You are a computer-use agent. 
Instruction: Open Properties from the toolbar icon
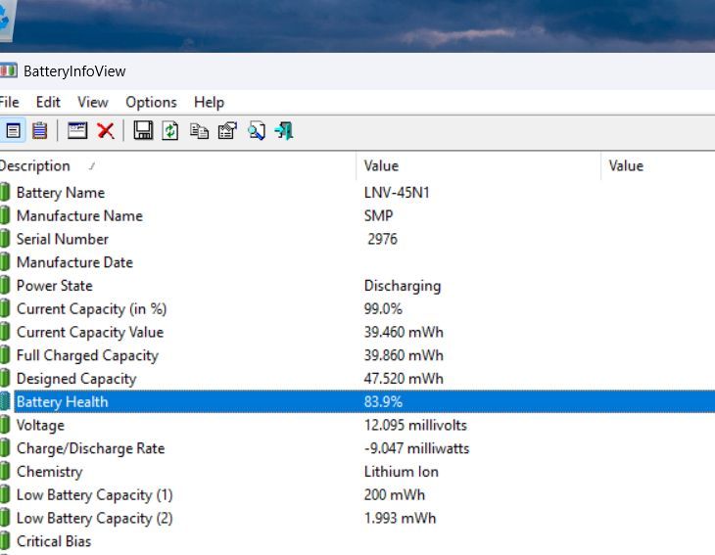click(227, 130)
